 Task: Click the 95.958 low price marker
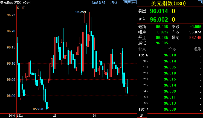38,109
